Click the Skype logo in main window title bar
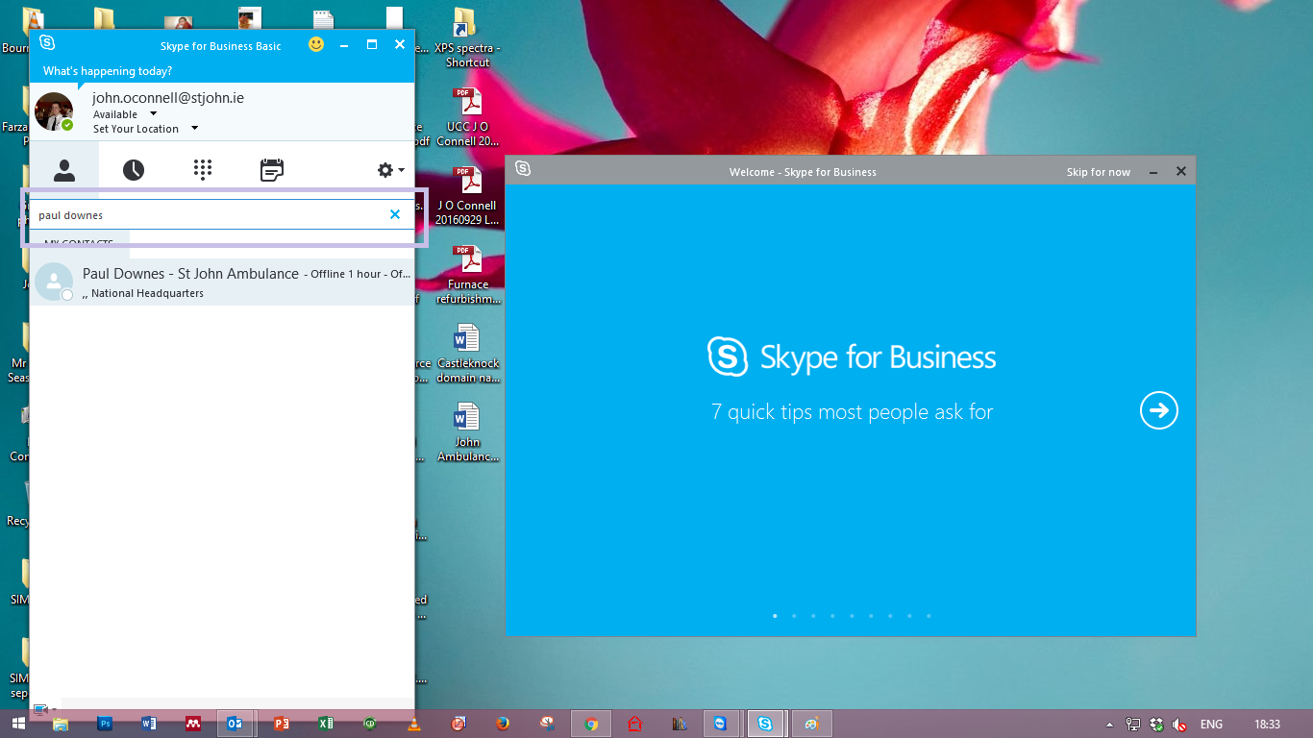The width and height of the screenshot is (1313, 738). (46, 43)
